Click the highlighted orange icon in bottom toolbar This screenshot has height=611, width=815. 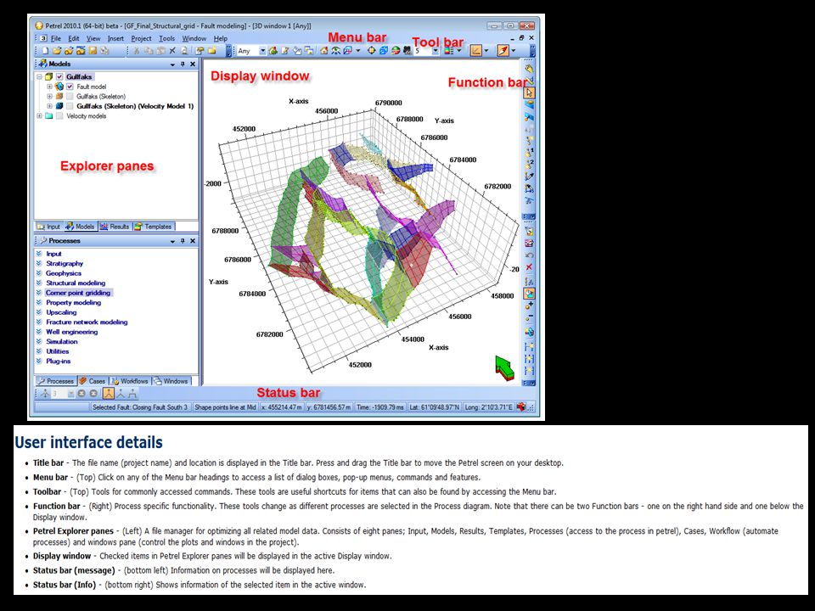tap(108, 394)
